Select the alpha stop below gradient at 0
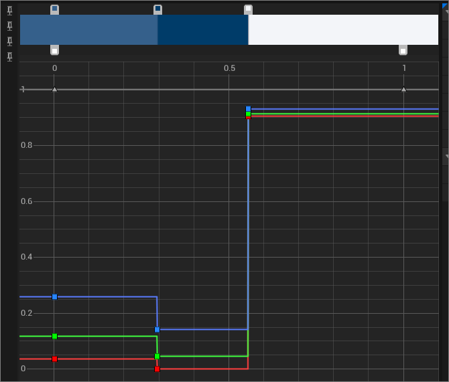This screenshot has height=382, width=449. tap(55, 50)
